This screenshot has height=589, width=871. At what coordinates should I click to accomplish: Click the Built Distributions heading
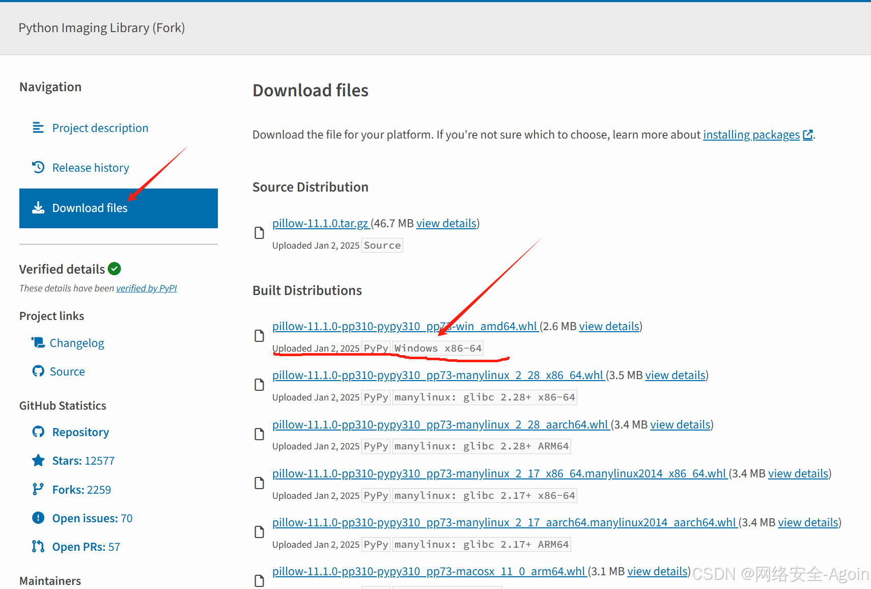point(307,290)
